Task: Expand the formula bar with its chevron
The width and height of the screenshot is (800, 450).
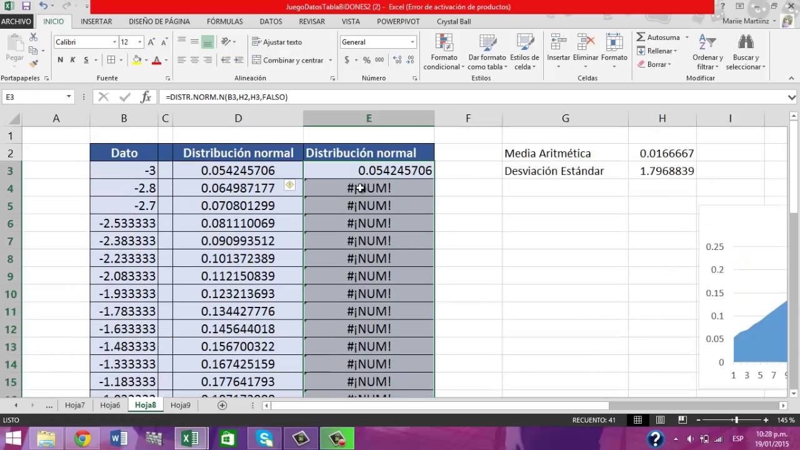Action: point(792,97)
